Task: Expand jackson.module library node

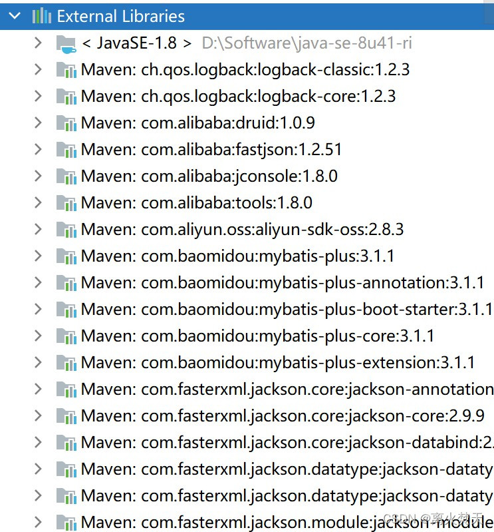Action: tap(38, 522)
